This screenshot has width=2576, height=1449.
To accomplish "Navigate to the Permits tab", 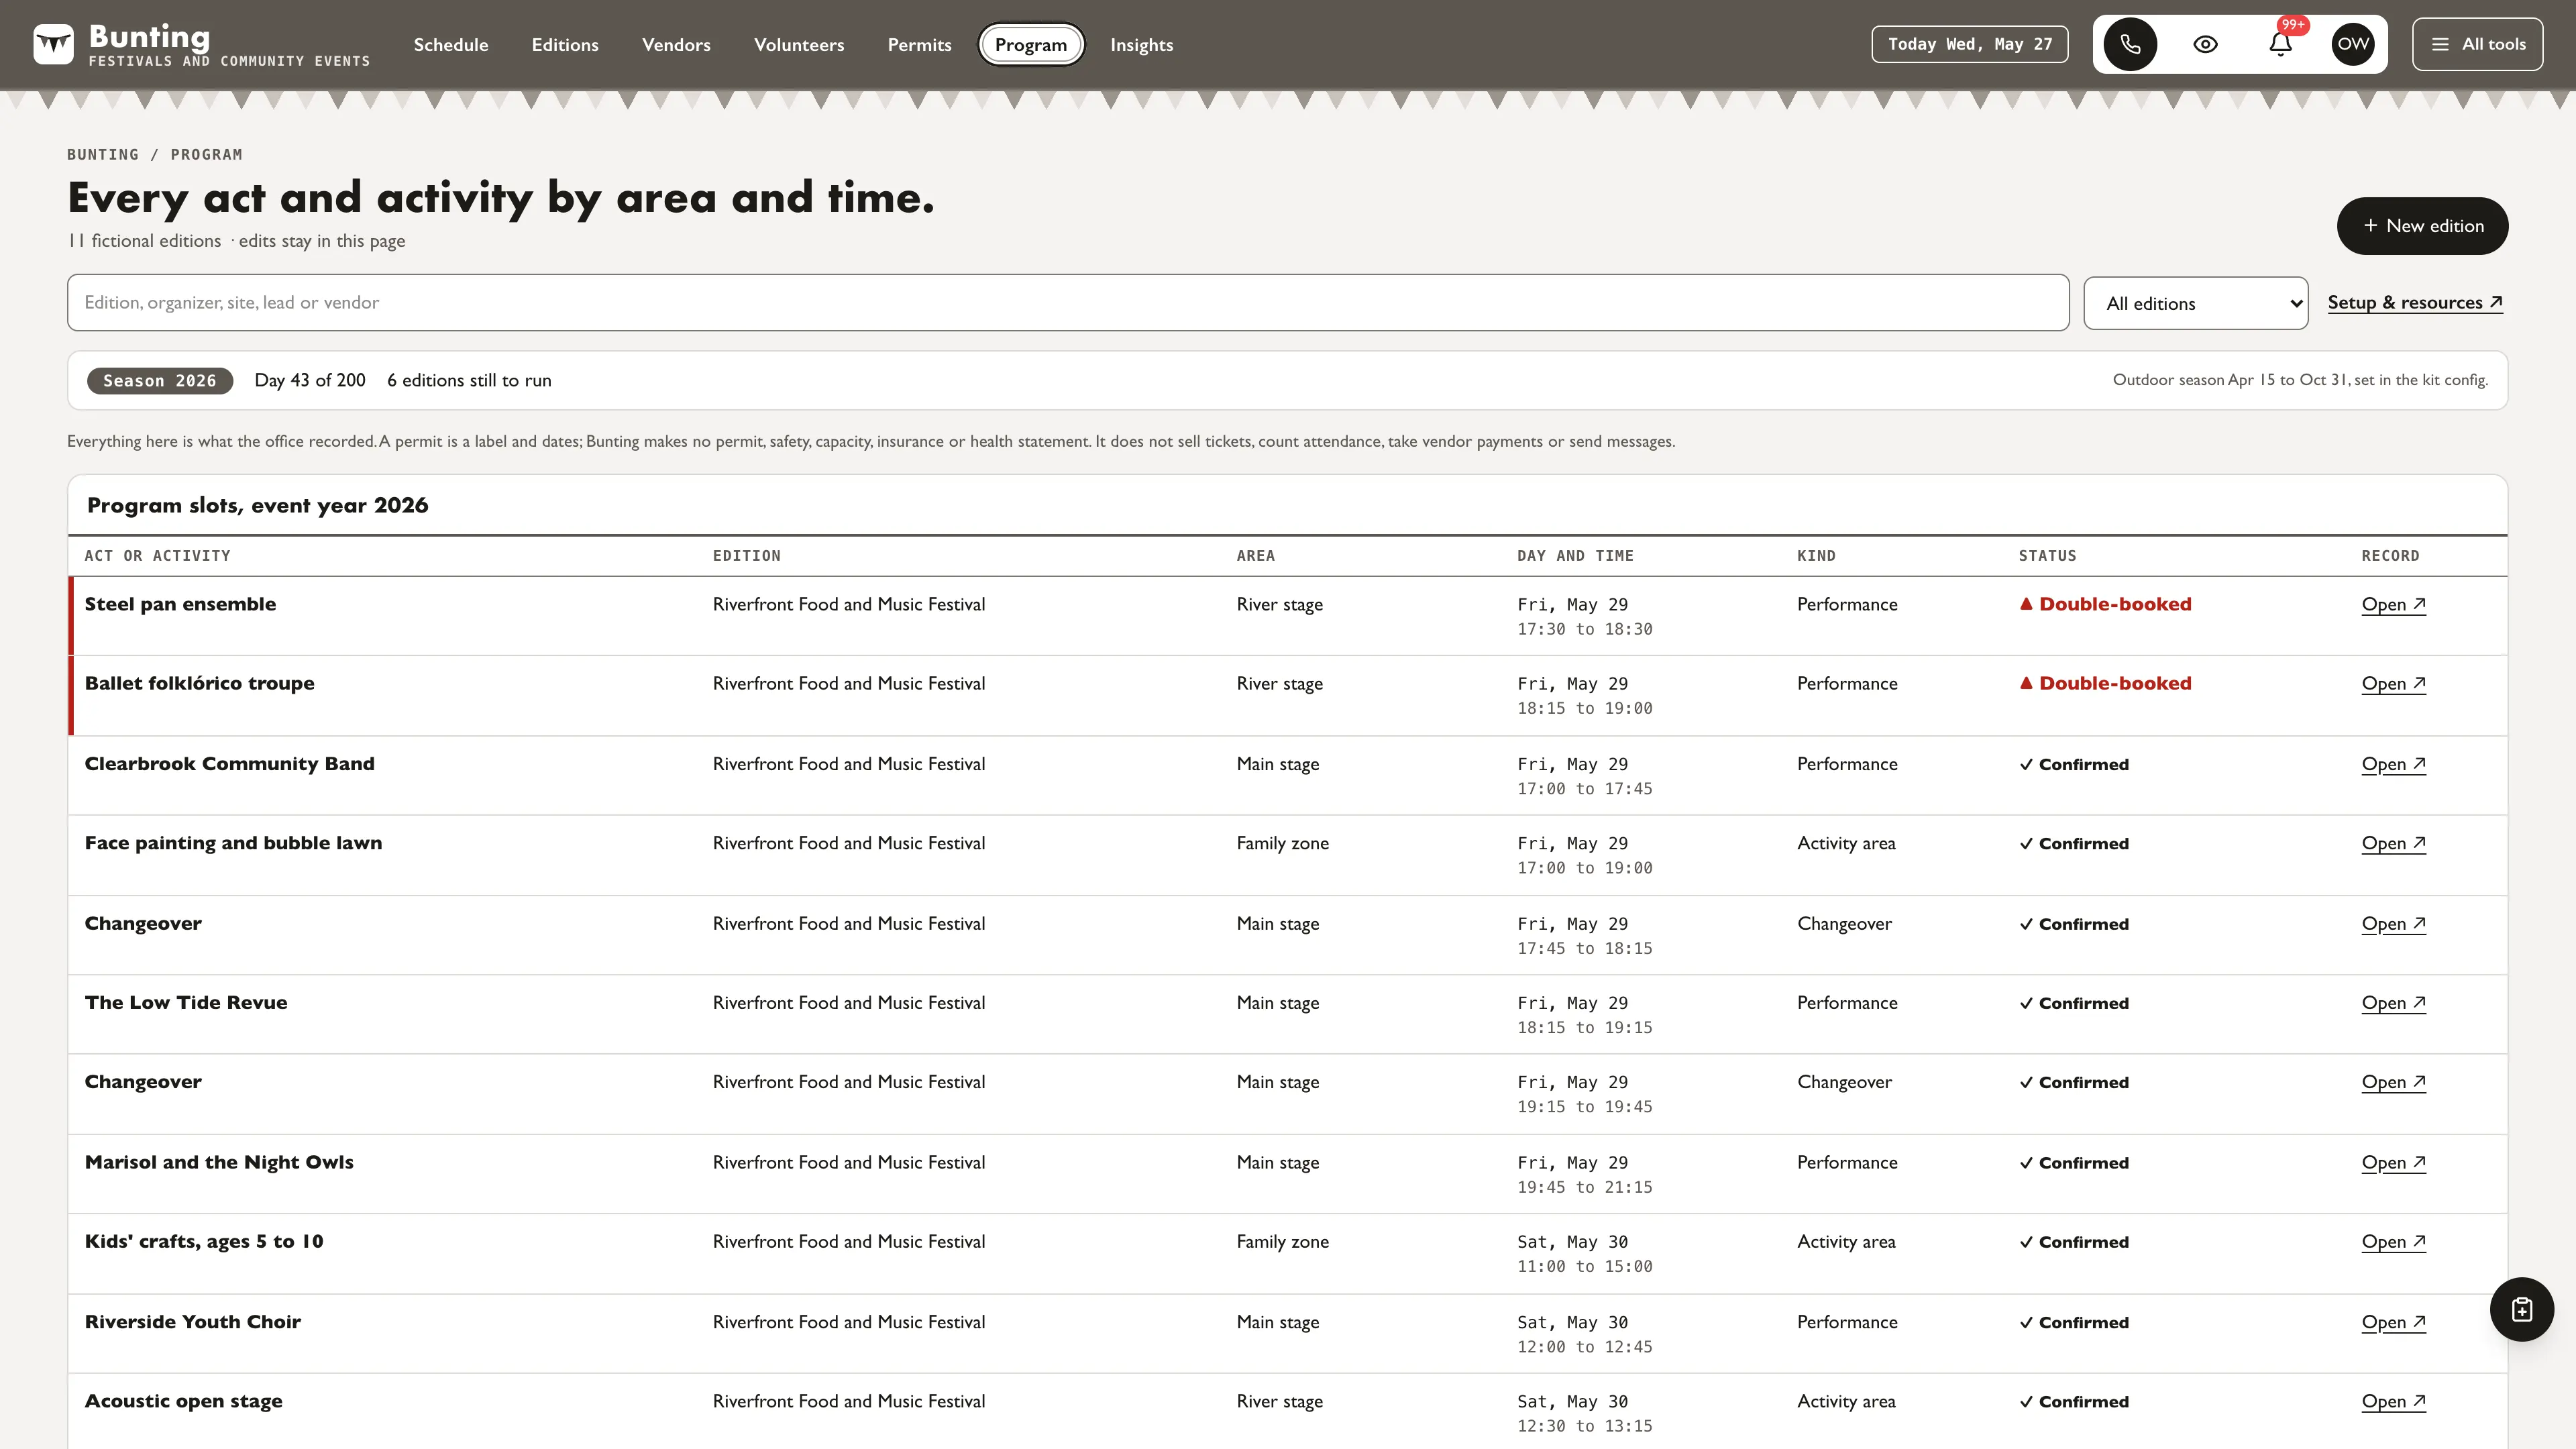I will click(919, 45).
